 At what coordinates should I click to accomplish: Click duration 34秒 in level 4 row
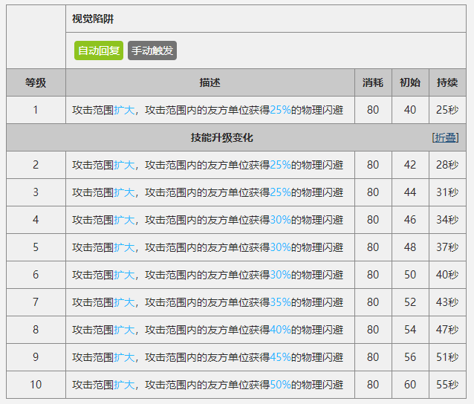[447, 220]
